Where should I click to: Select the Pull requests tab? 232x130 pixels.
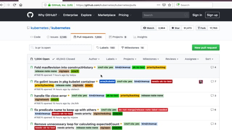(88, 37)
